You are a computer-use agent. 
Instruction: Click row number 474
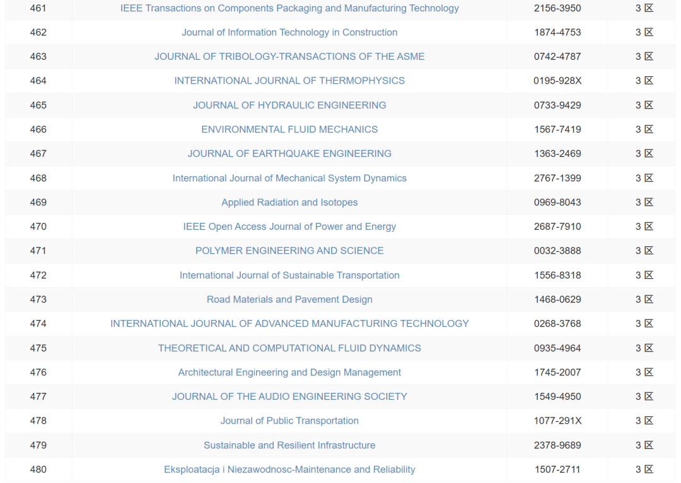coord(38,324)
